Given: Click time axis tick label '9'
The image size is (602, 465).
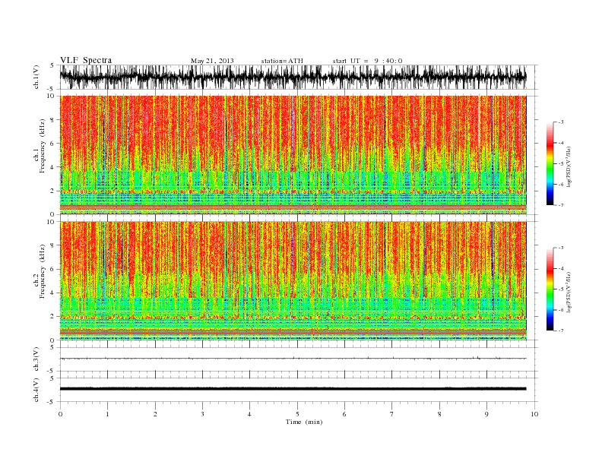Looking at the screenshot, I should pyautogui.click(x=486, y=414).
